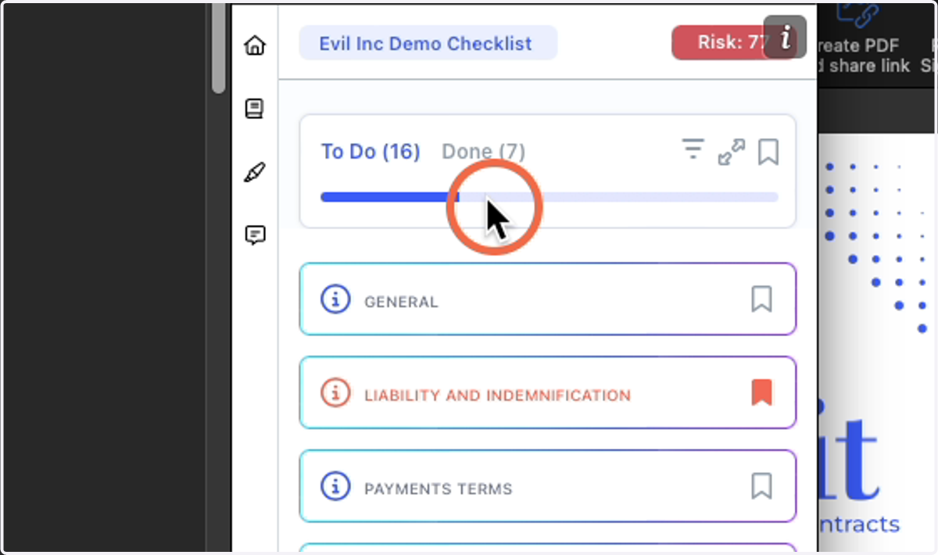This screenshot has width=938, height=555.
Task: Remove bookmark from LIABILITY AND INDEMNIFICATION
Action: pyautogui.click(x=762, y=392)
